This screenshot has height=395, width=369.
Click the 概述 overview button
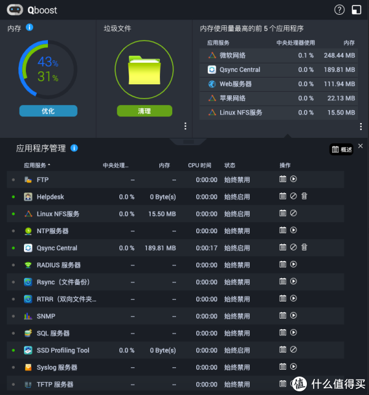pyautogui.click(x=341, y=150)
